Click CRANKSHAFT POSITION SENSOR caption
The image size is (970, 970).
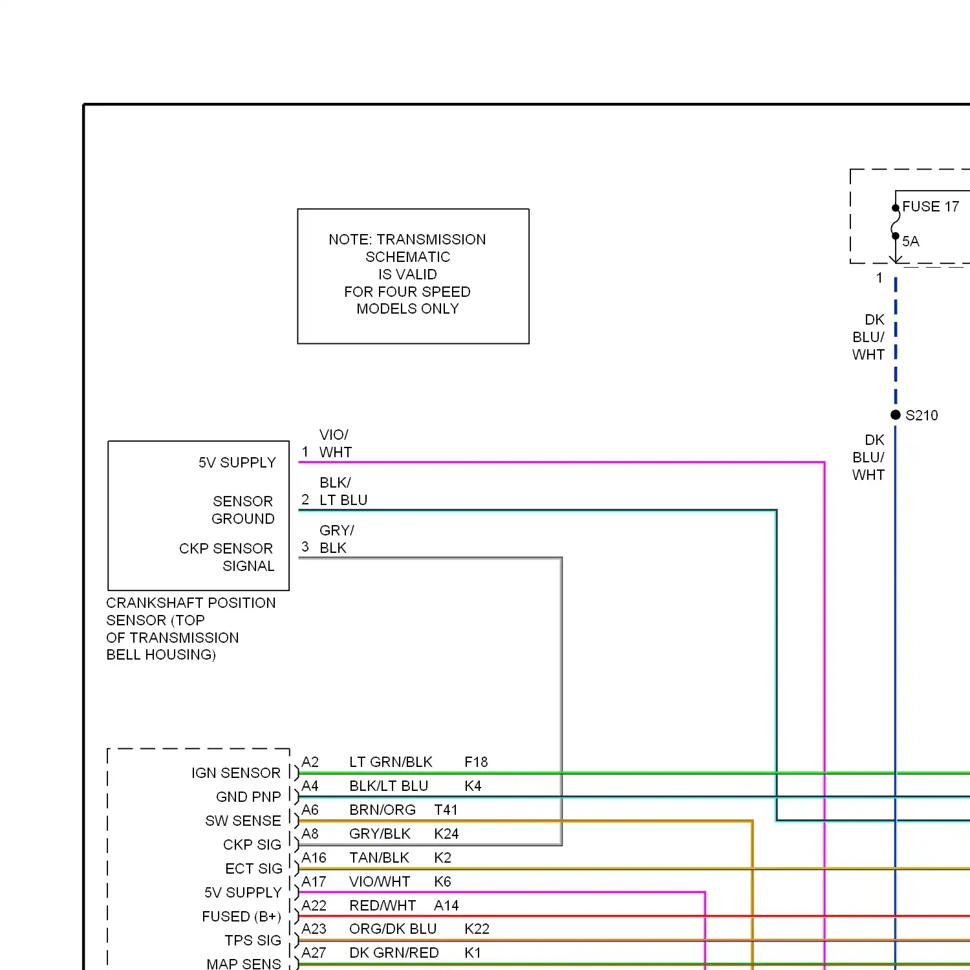tap(191, 629)
